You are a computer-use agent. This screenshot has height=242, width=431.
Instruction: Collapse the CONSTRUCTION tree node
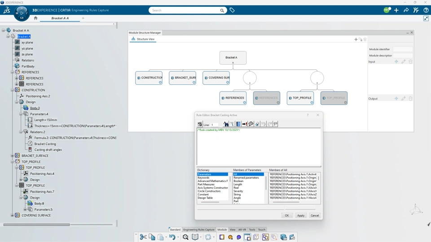pyautogui.click(x=12, y=90)
